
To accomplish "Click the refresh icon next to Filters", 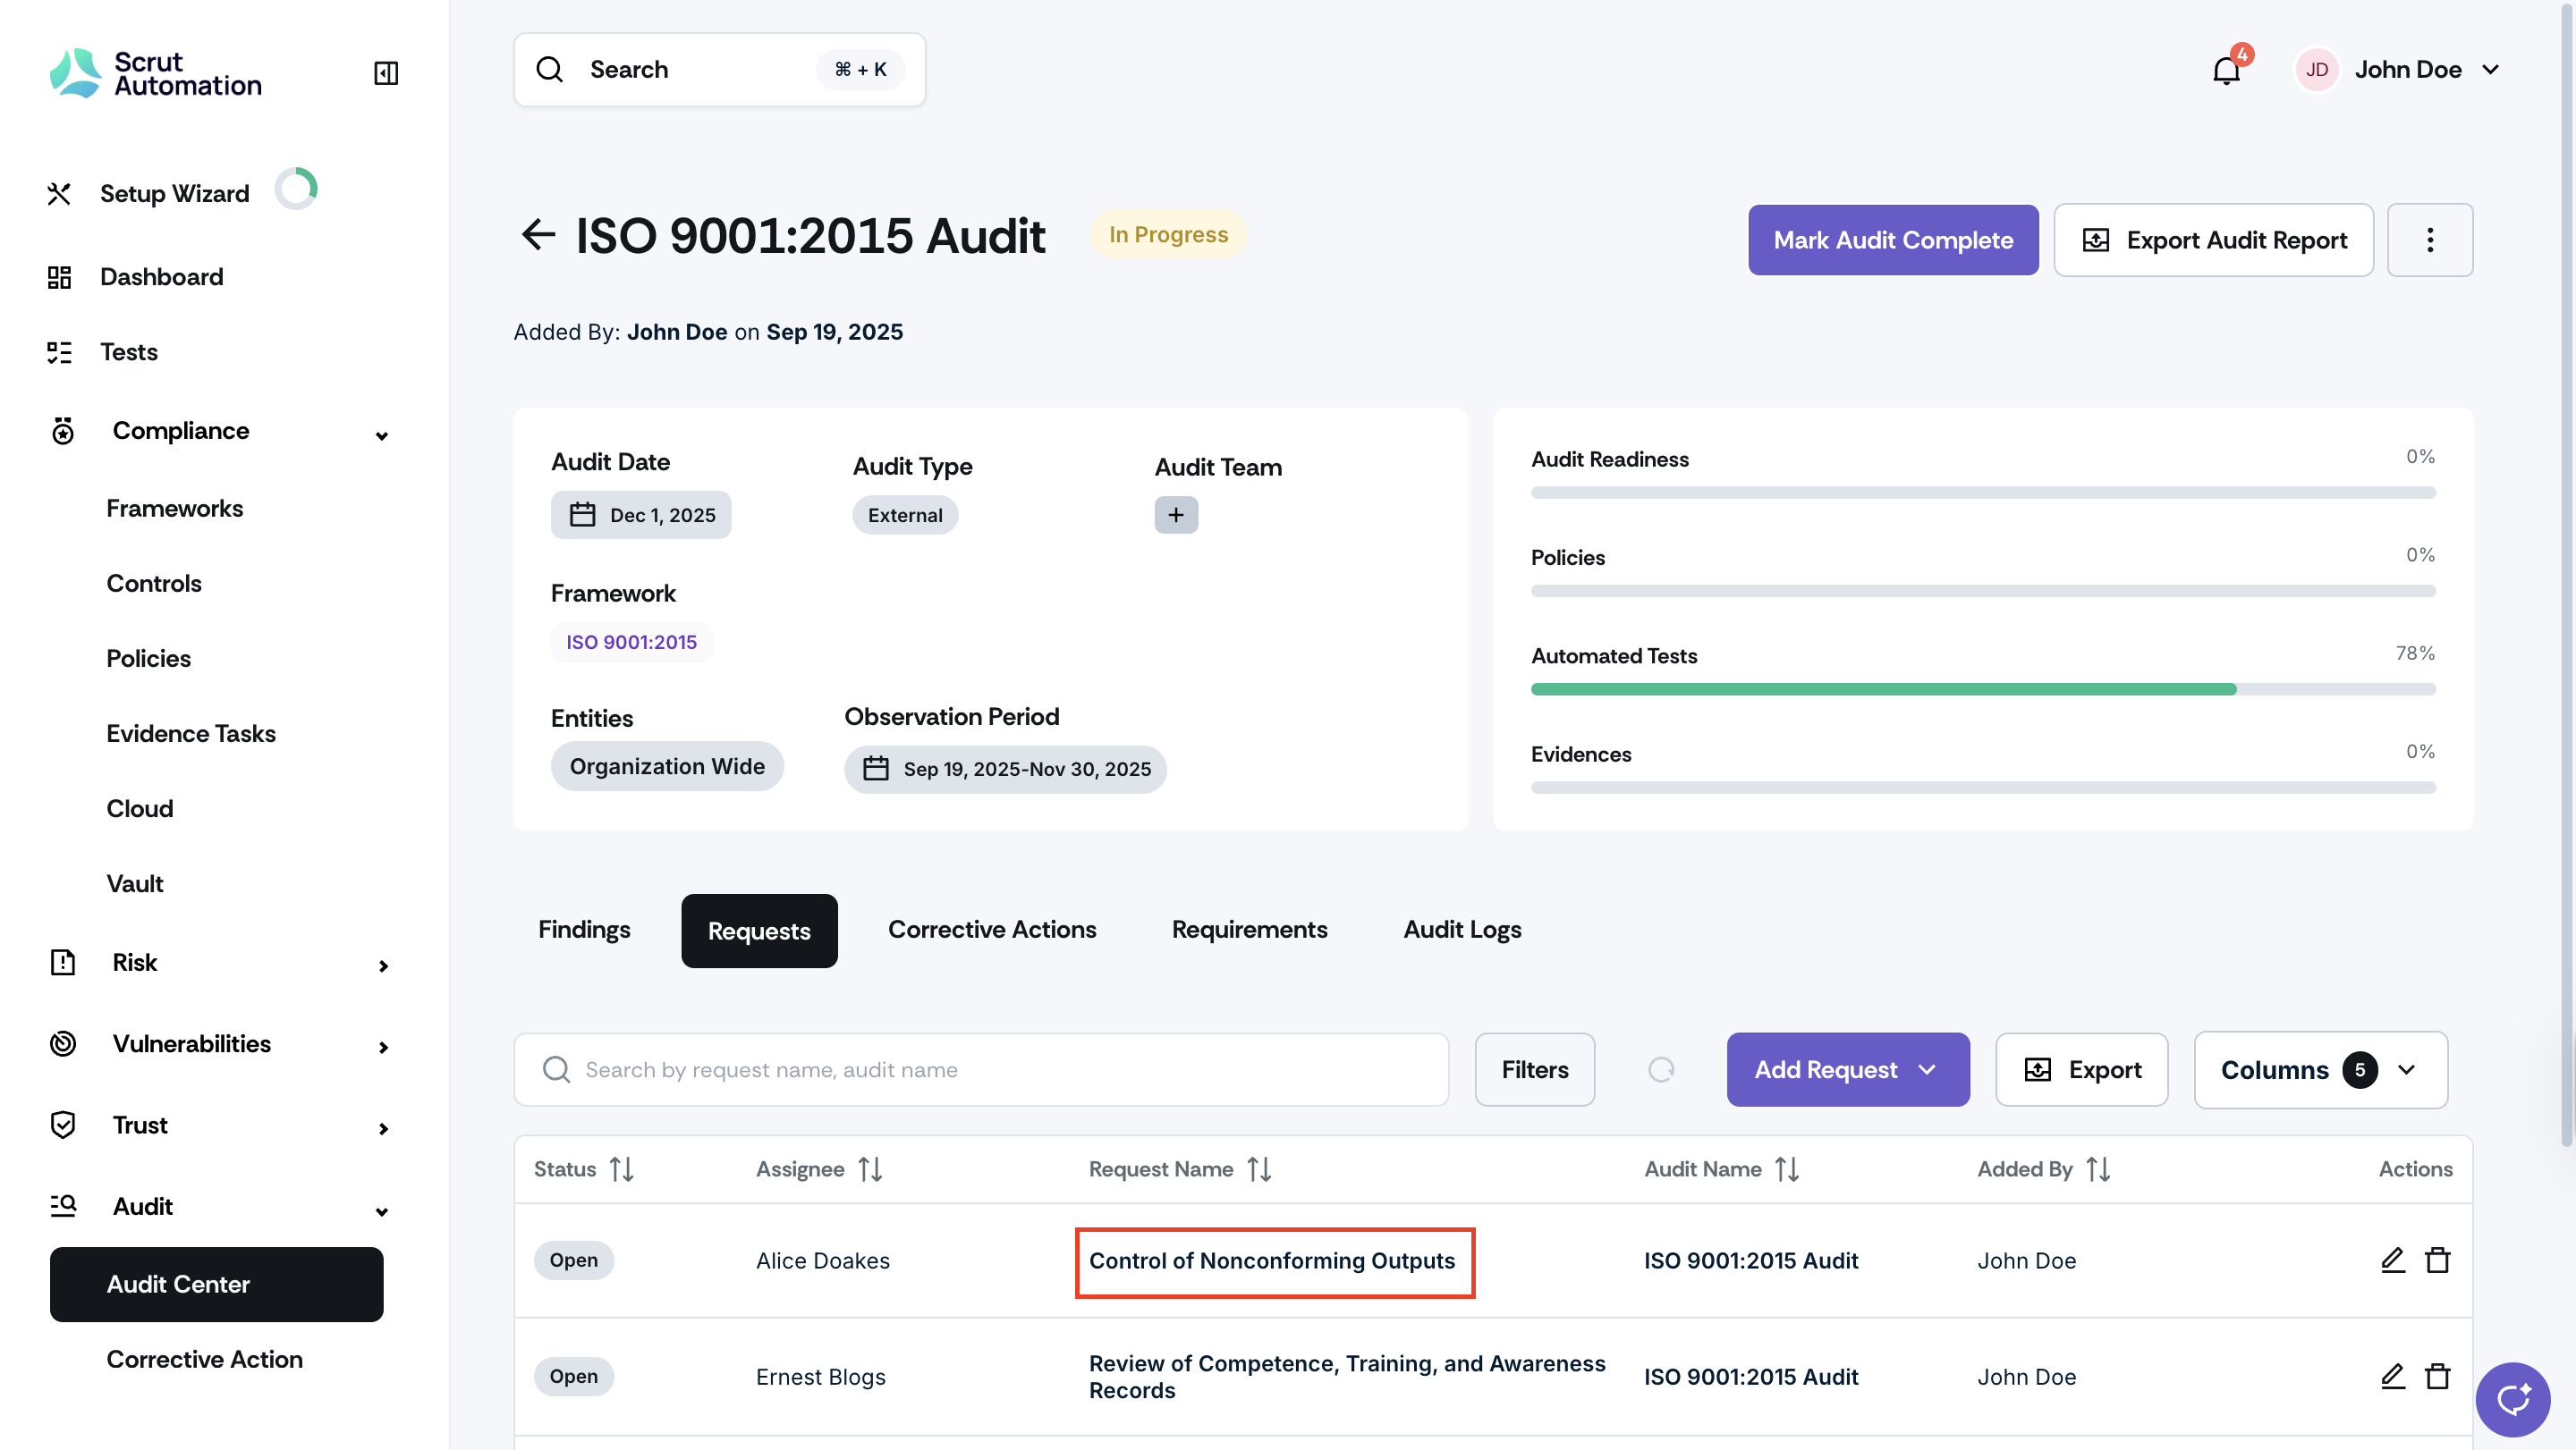I will pyautogui.click(x=1661, y=1069).
